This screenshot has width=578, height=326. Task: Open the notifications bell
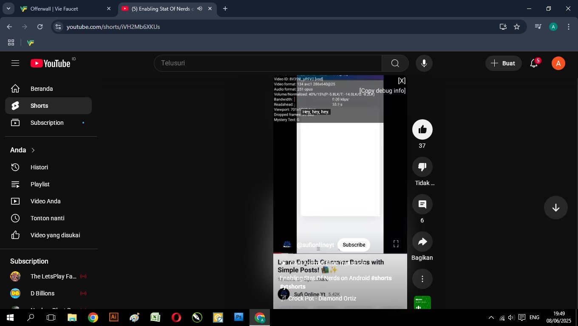click(x=534, y=63)
